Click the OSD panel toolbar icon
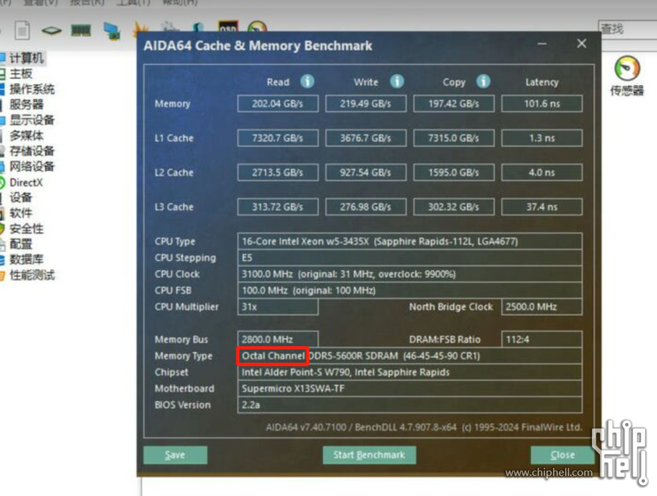The image size is (657, 496). 228,29
